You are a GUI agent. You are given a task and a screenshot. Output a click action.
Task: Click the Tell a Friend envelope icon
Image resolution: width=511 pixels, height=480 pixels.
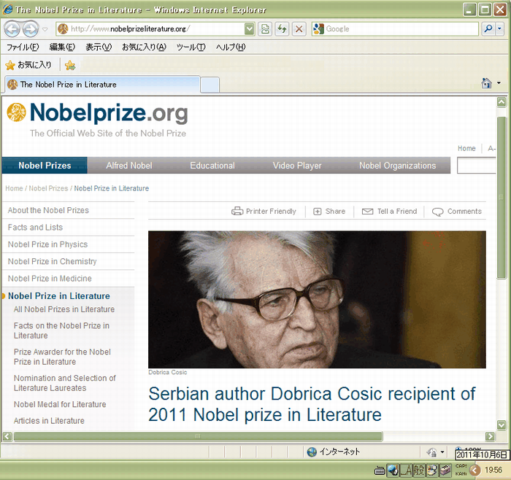pos(367,212)
